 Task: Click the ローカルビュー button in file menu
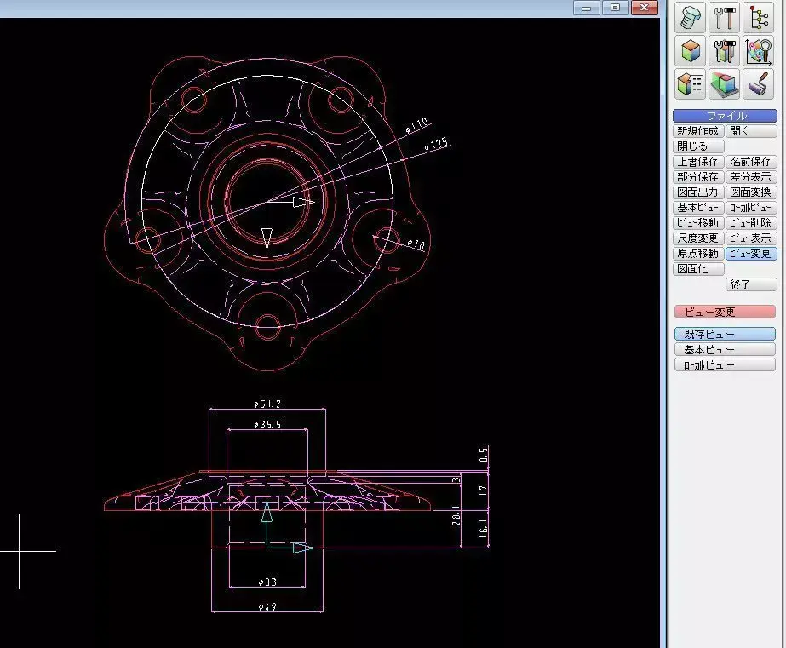coord(751,208)
